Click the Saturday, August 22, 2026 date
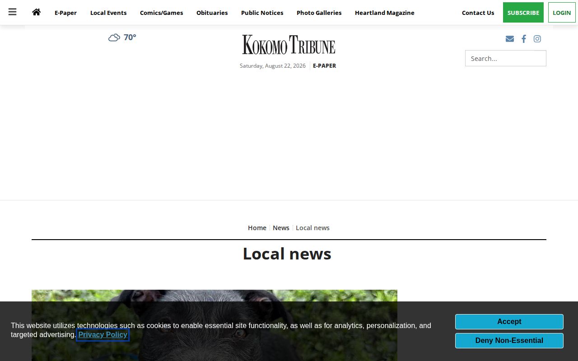 (273, 66)
